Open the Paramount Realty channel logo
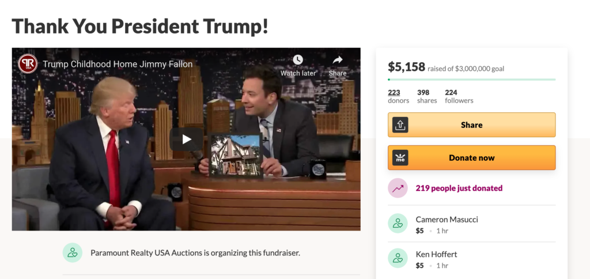This screenshot has width=590, height=279. (x=28, y=63)
